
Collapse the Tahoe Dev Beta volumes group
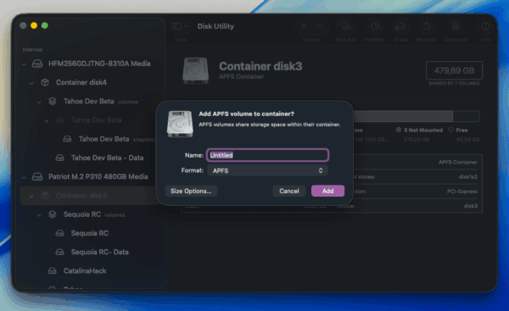point(39,102)
